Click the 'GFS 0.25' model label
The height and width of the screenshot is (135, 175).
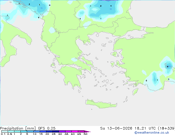tap(47, 128)
